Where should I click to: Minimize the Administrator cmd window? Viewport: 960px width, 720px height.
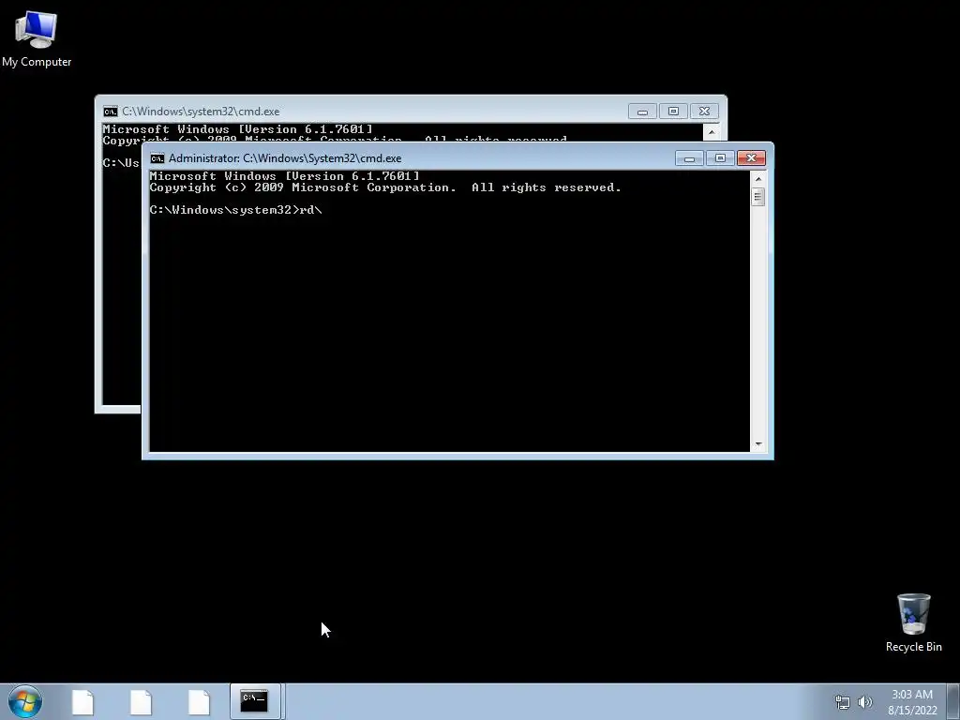point(689,158)
